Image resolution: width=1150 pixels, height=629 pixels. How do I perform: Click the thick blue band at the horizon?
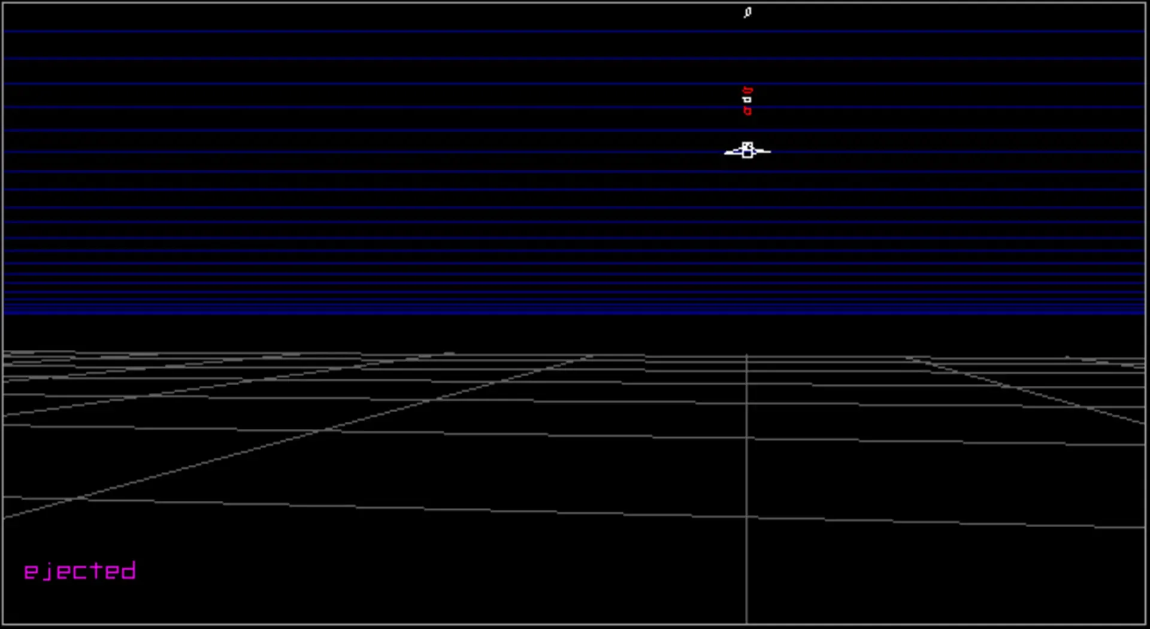575,309
